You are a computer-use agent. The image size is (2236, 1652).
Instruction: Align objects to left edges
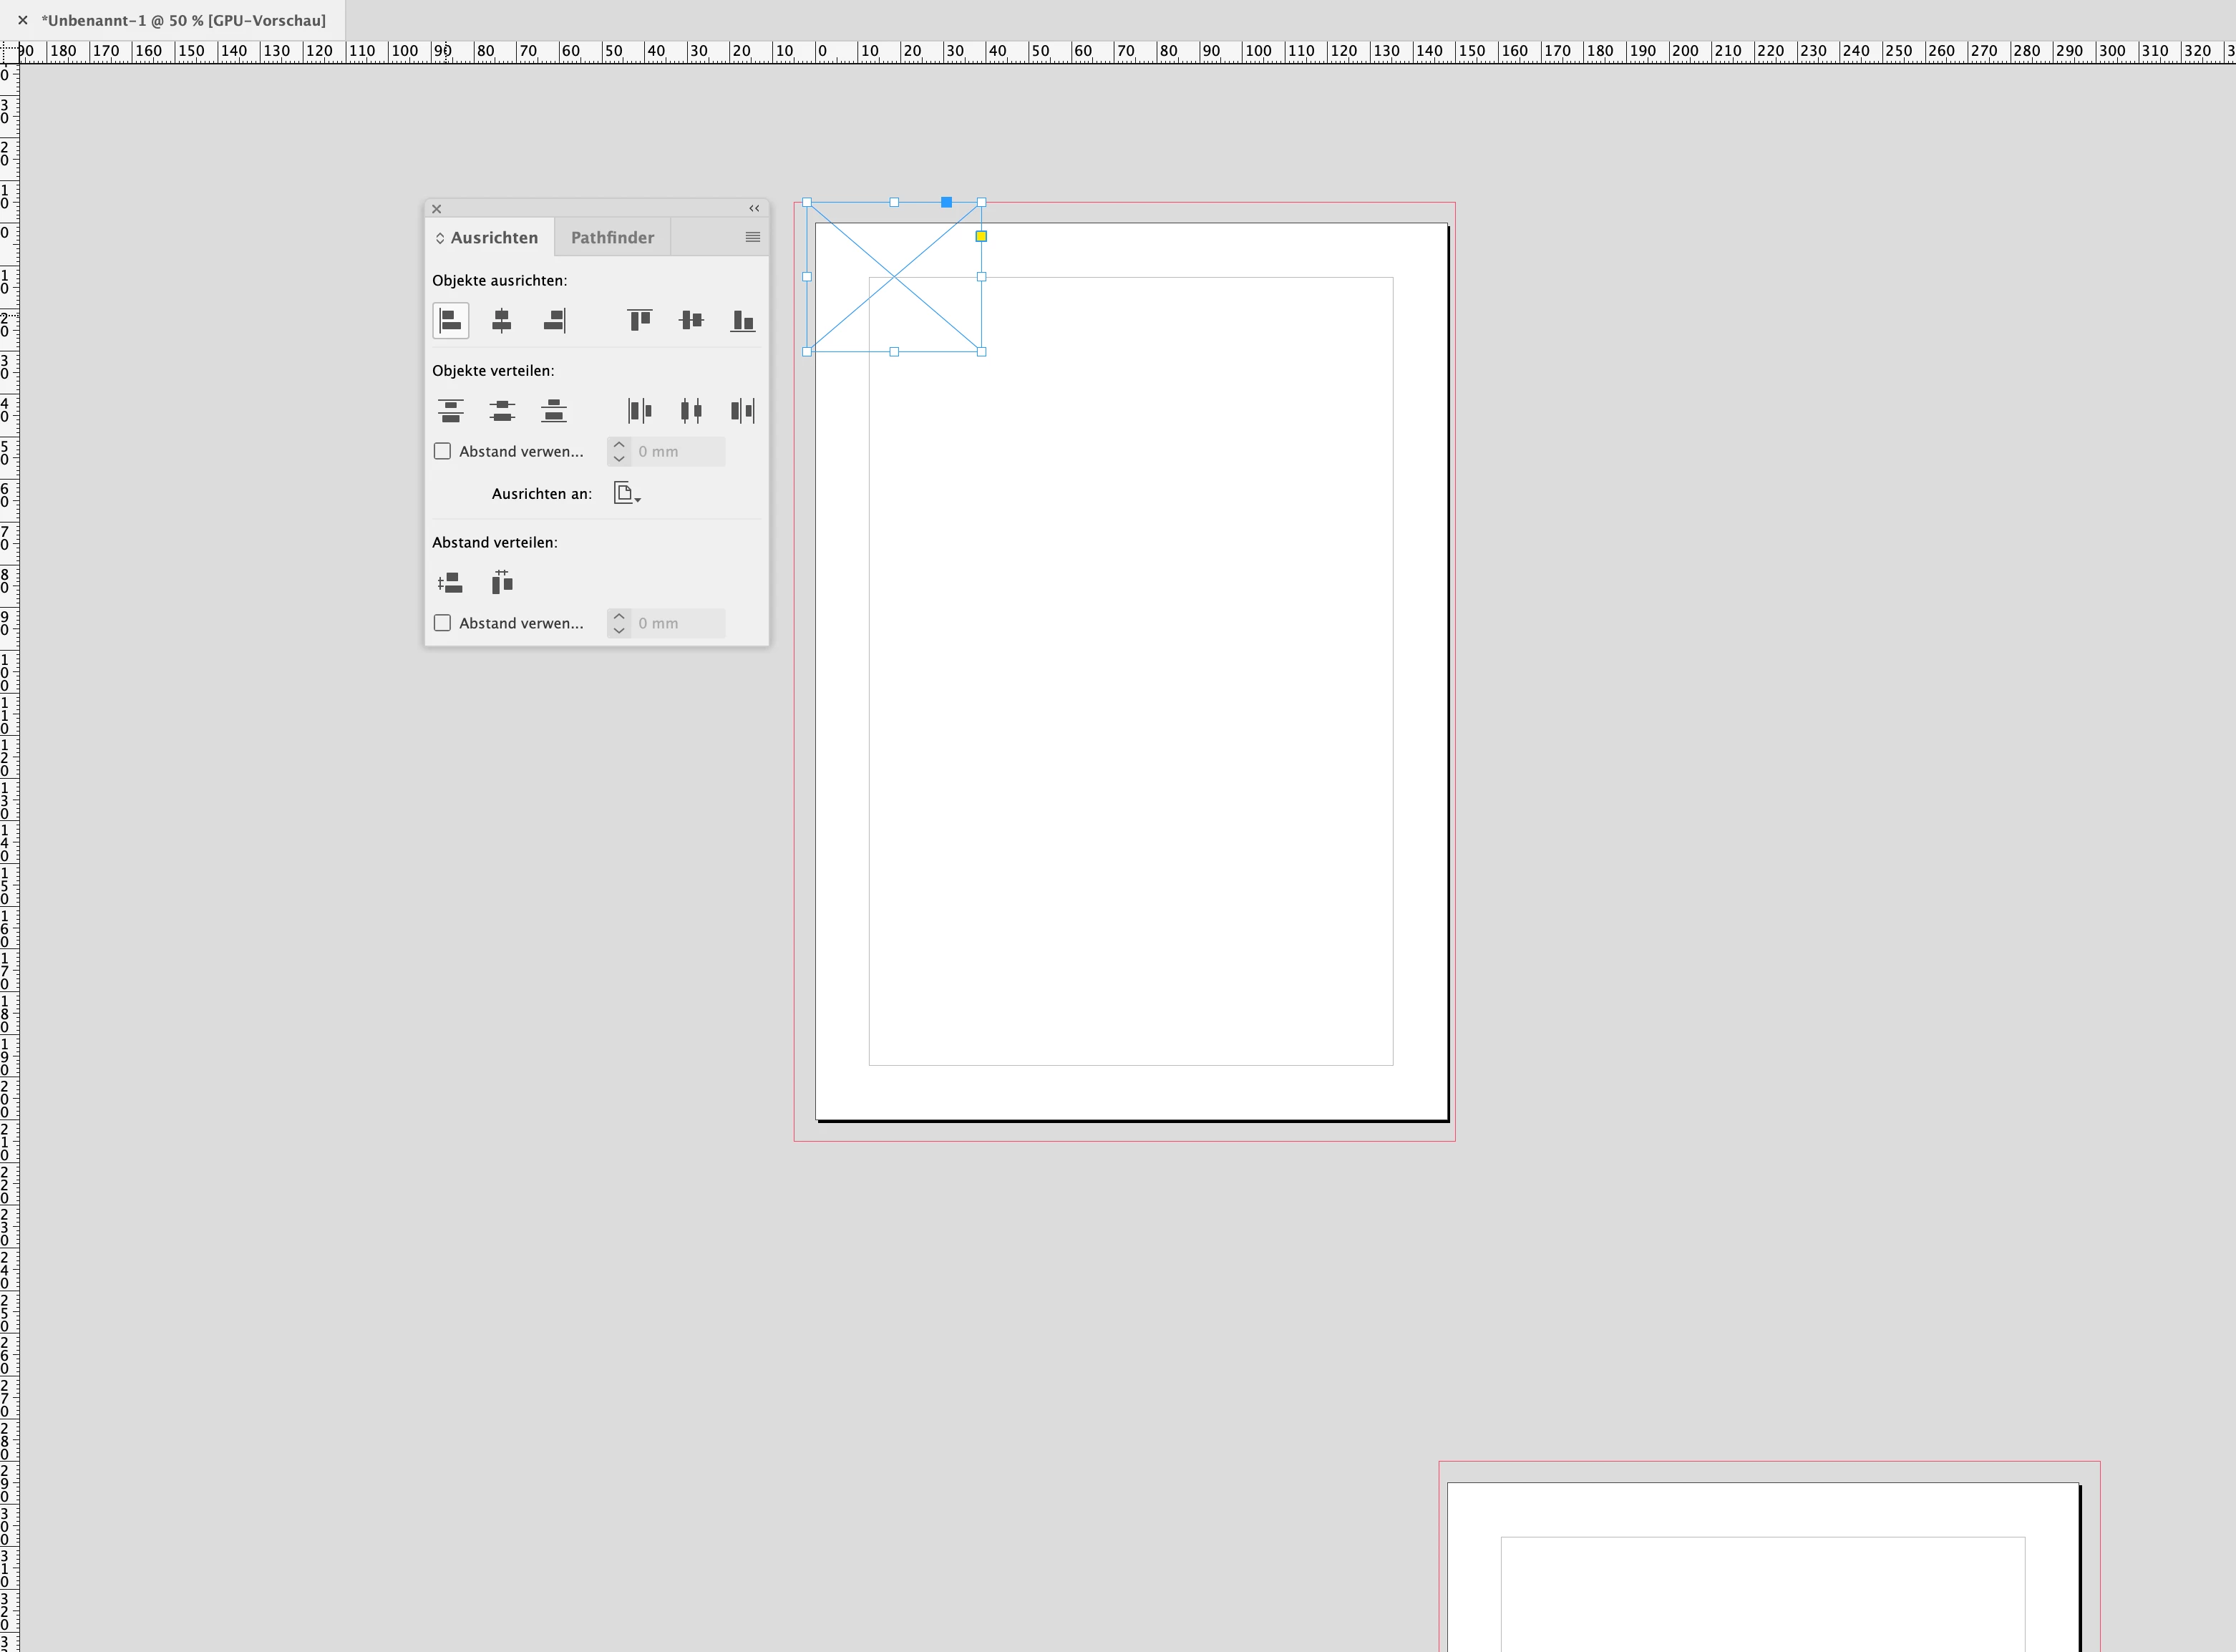point(450,320)
